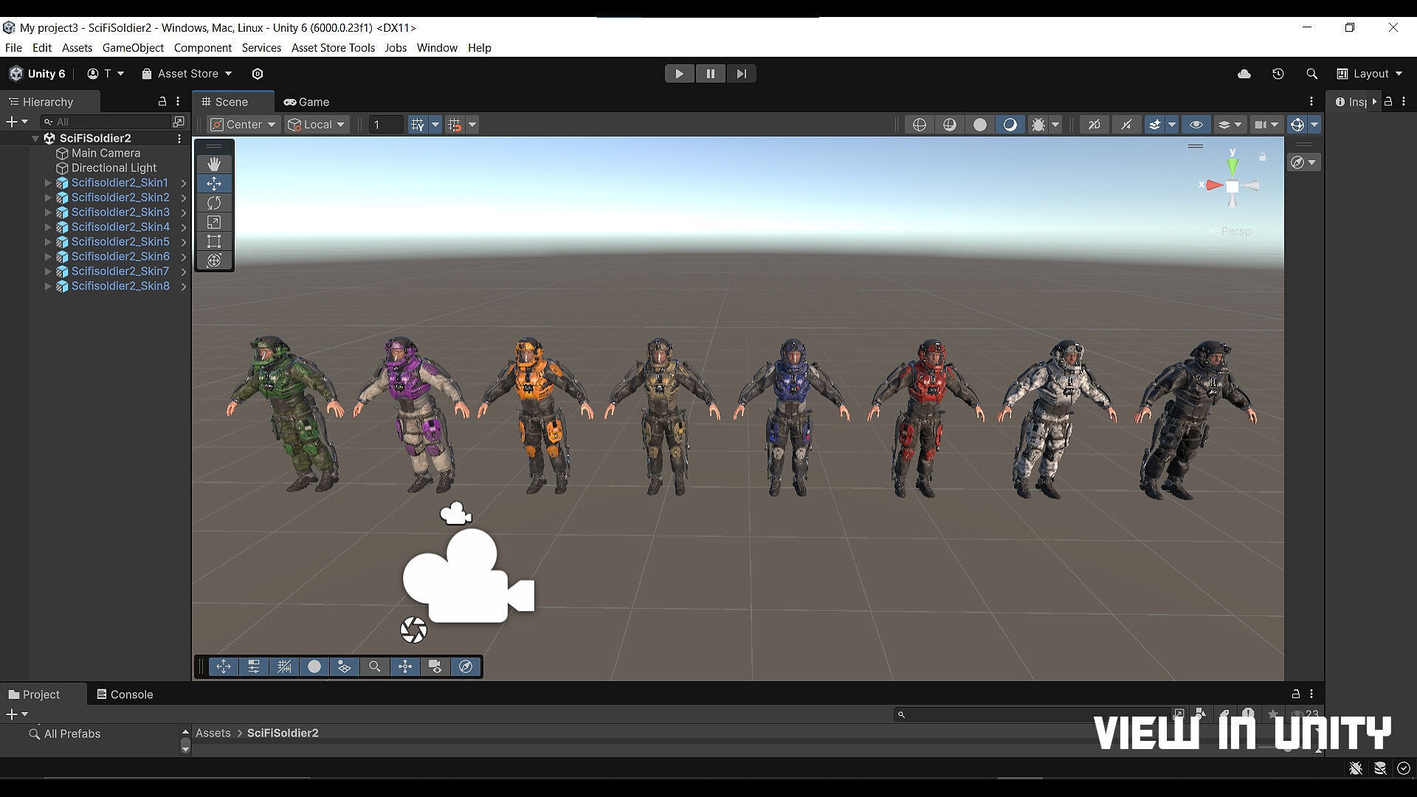The height and width of the screenshot is (797, 1417).
Task: Open the Local handle rotation dropdown
Action: tap(317, 125)
